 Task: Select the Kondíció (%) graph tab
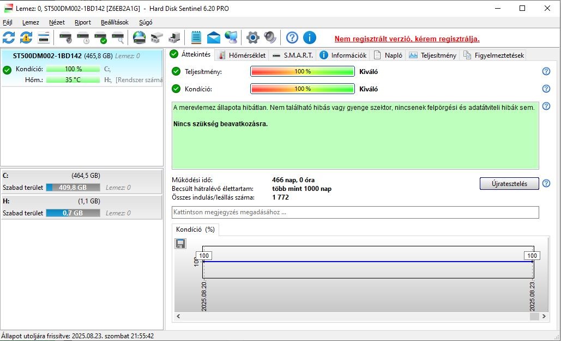(x=195, y=230)
